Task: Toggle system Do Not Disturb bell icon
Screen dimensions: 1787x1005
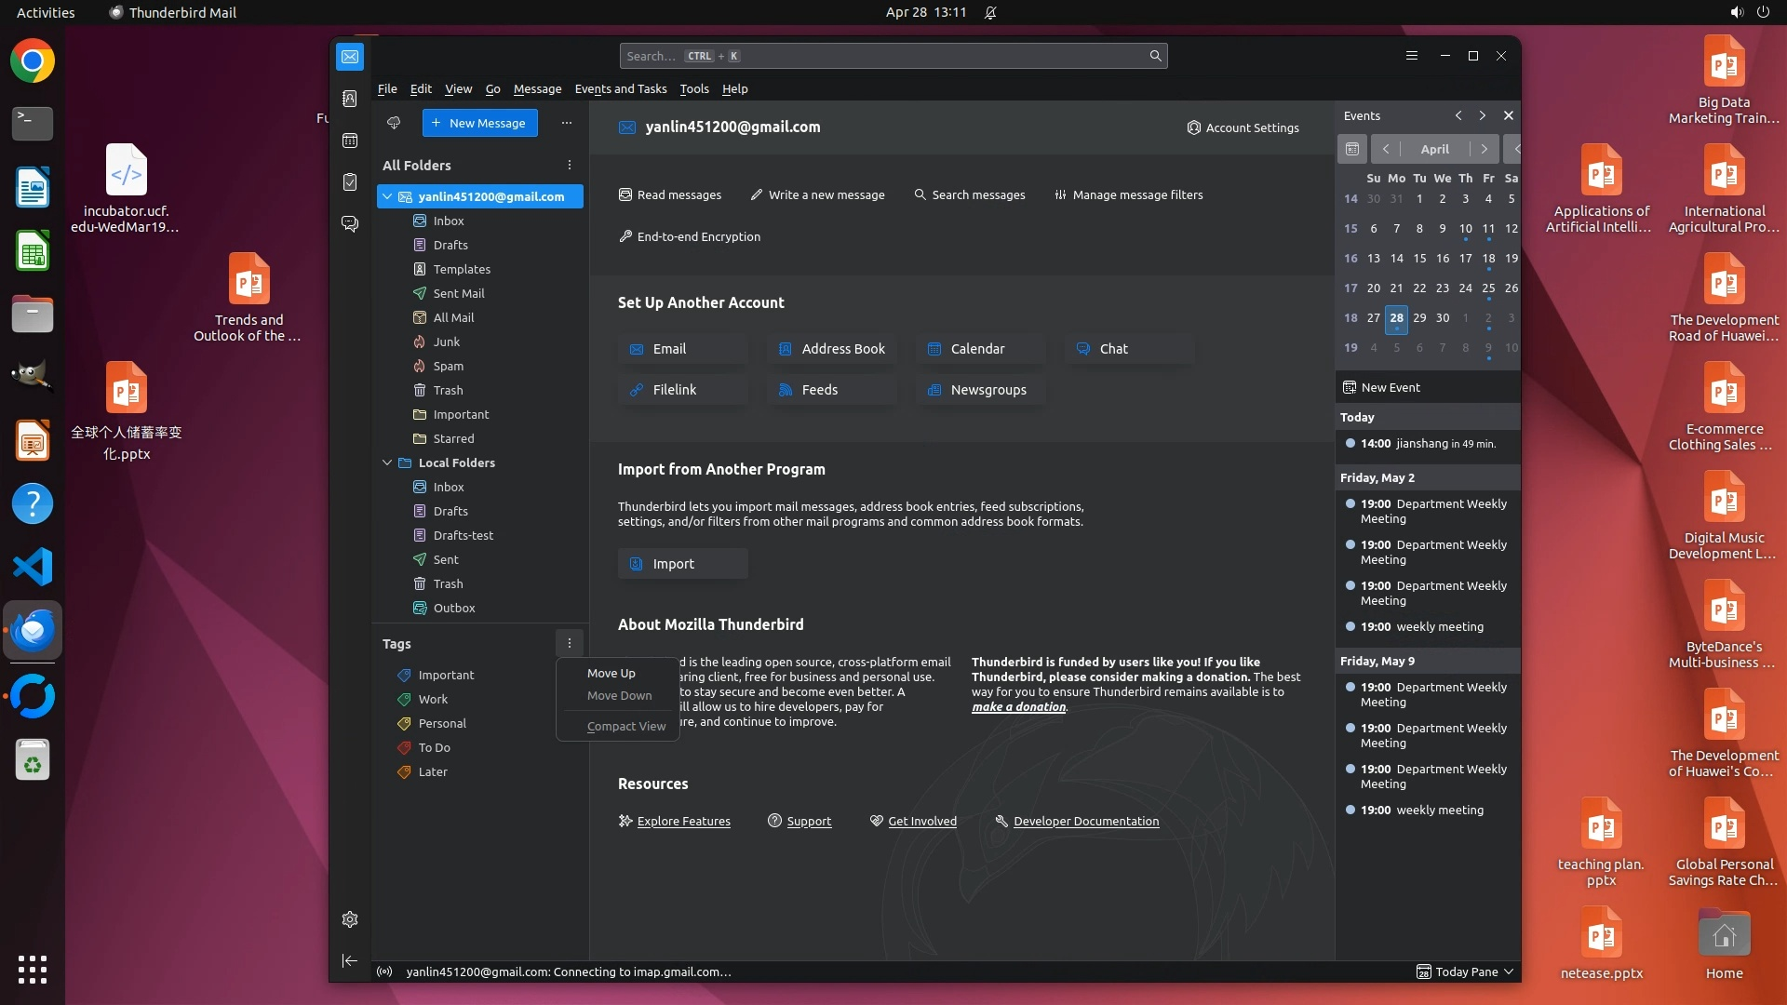Action: tap(990, 13)
